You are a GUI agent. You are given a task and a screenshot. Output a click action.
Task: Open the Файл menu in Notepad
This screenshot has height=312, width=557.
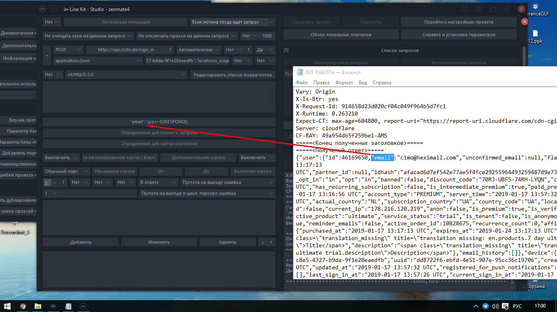click(302, 83)
